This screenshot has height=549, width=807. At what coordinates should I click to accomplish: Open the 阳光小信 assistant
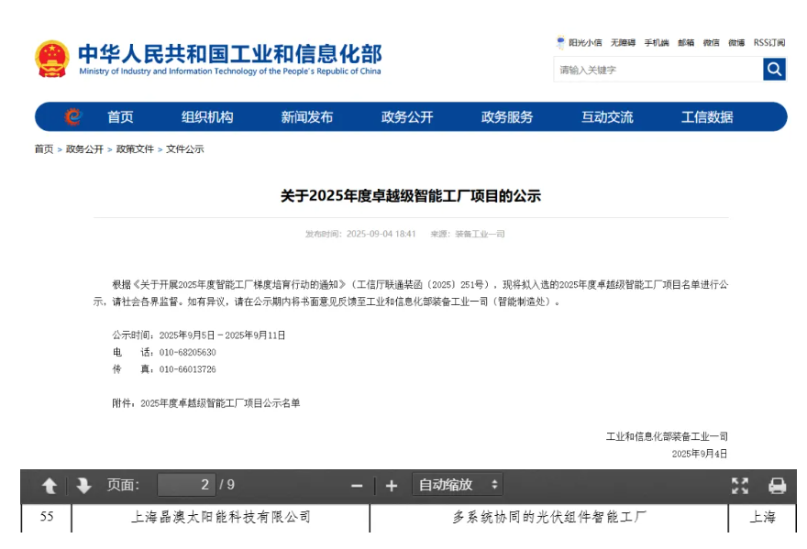tap(580, 42)
